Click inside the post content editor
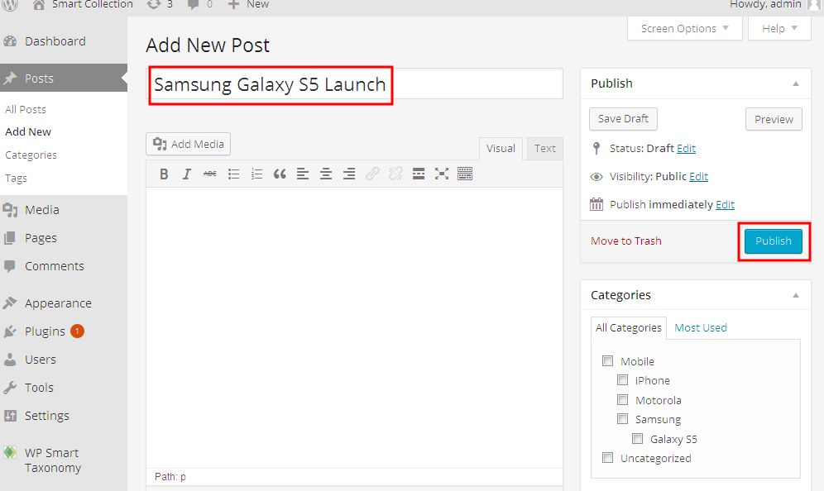The image size is (824, 491). [354, 327]
